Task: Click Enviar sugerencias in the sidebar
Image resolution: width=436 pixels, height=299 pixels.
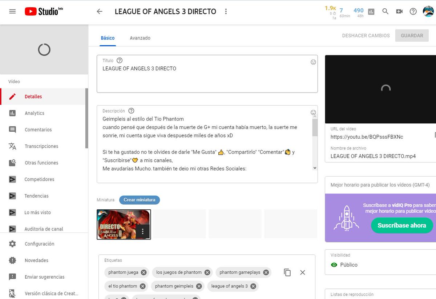Action: (44, 277)
